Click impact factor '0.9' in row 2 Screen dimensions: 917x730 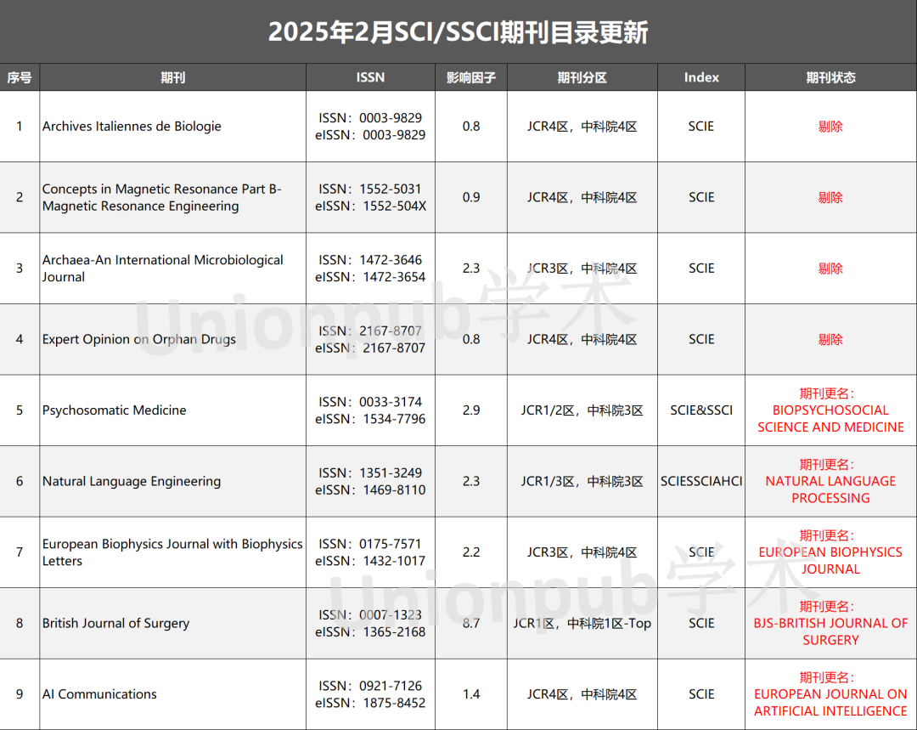(470, 197)
